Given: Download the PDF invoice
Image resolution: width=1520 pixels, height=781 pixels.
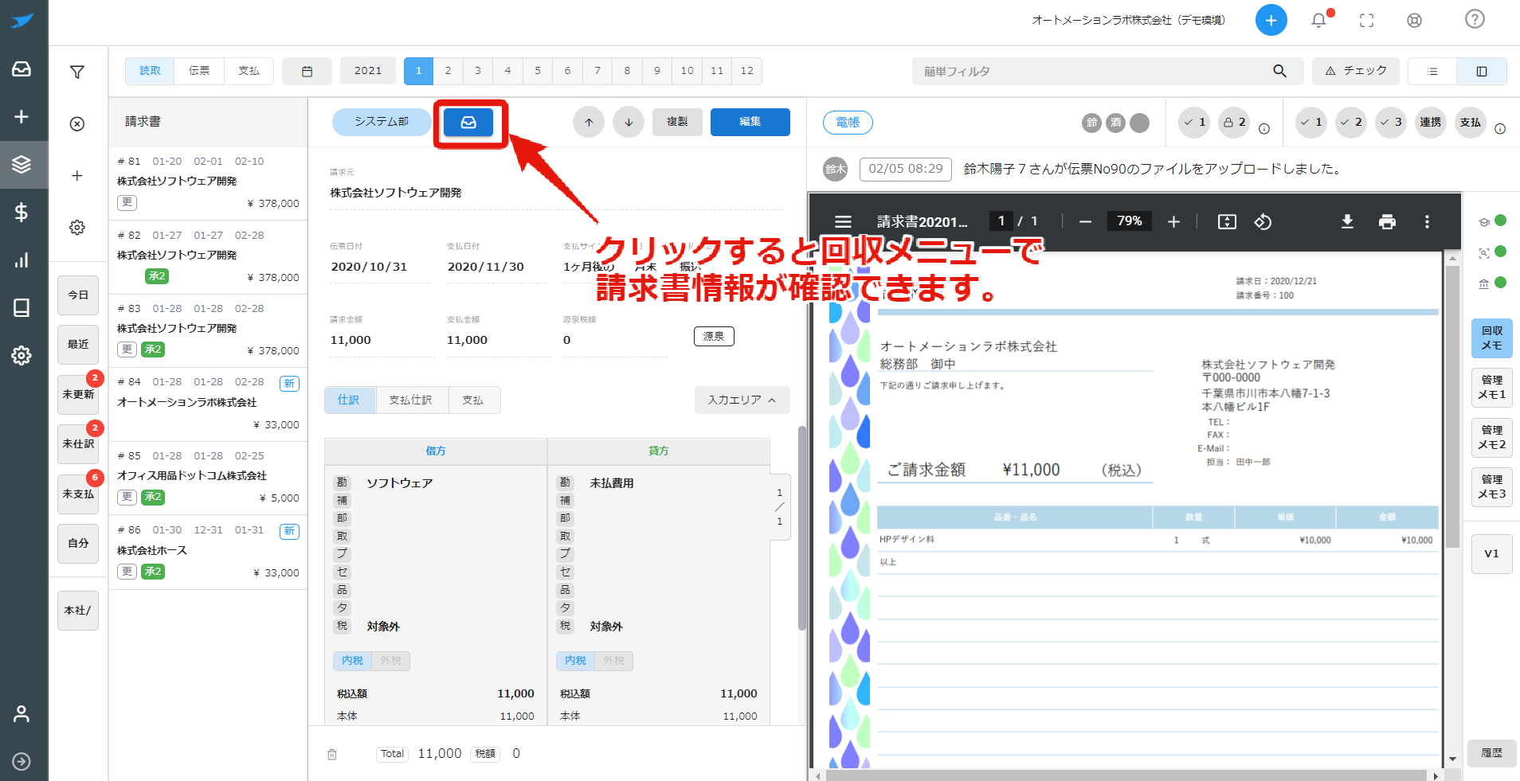Looking at the screenshot, I should (x=1347, y=221).
